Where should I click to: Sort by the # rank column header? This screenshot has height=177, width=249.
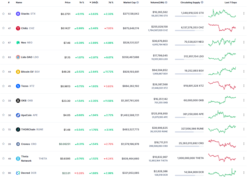point(9,2)
